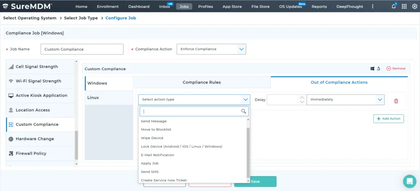Choose Move to Blocklist action
This screenshot has height=191, width=420.
pyautogui.click(x=156, y=130)
